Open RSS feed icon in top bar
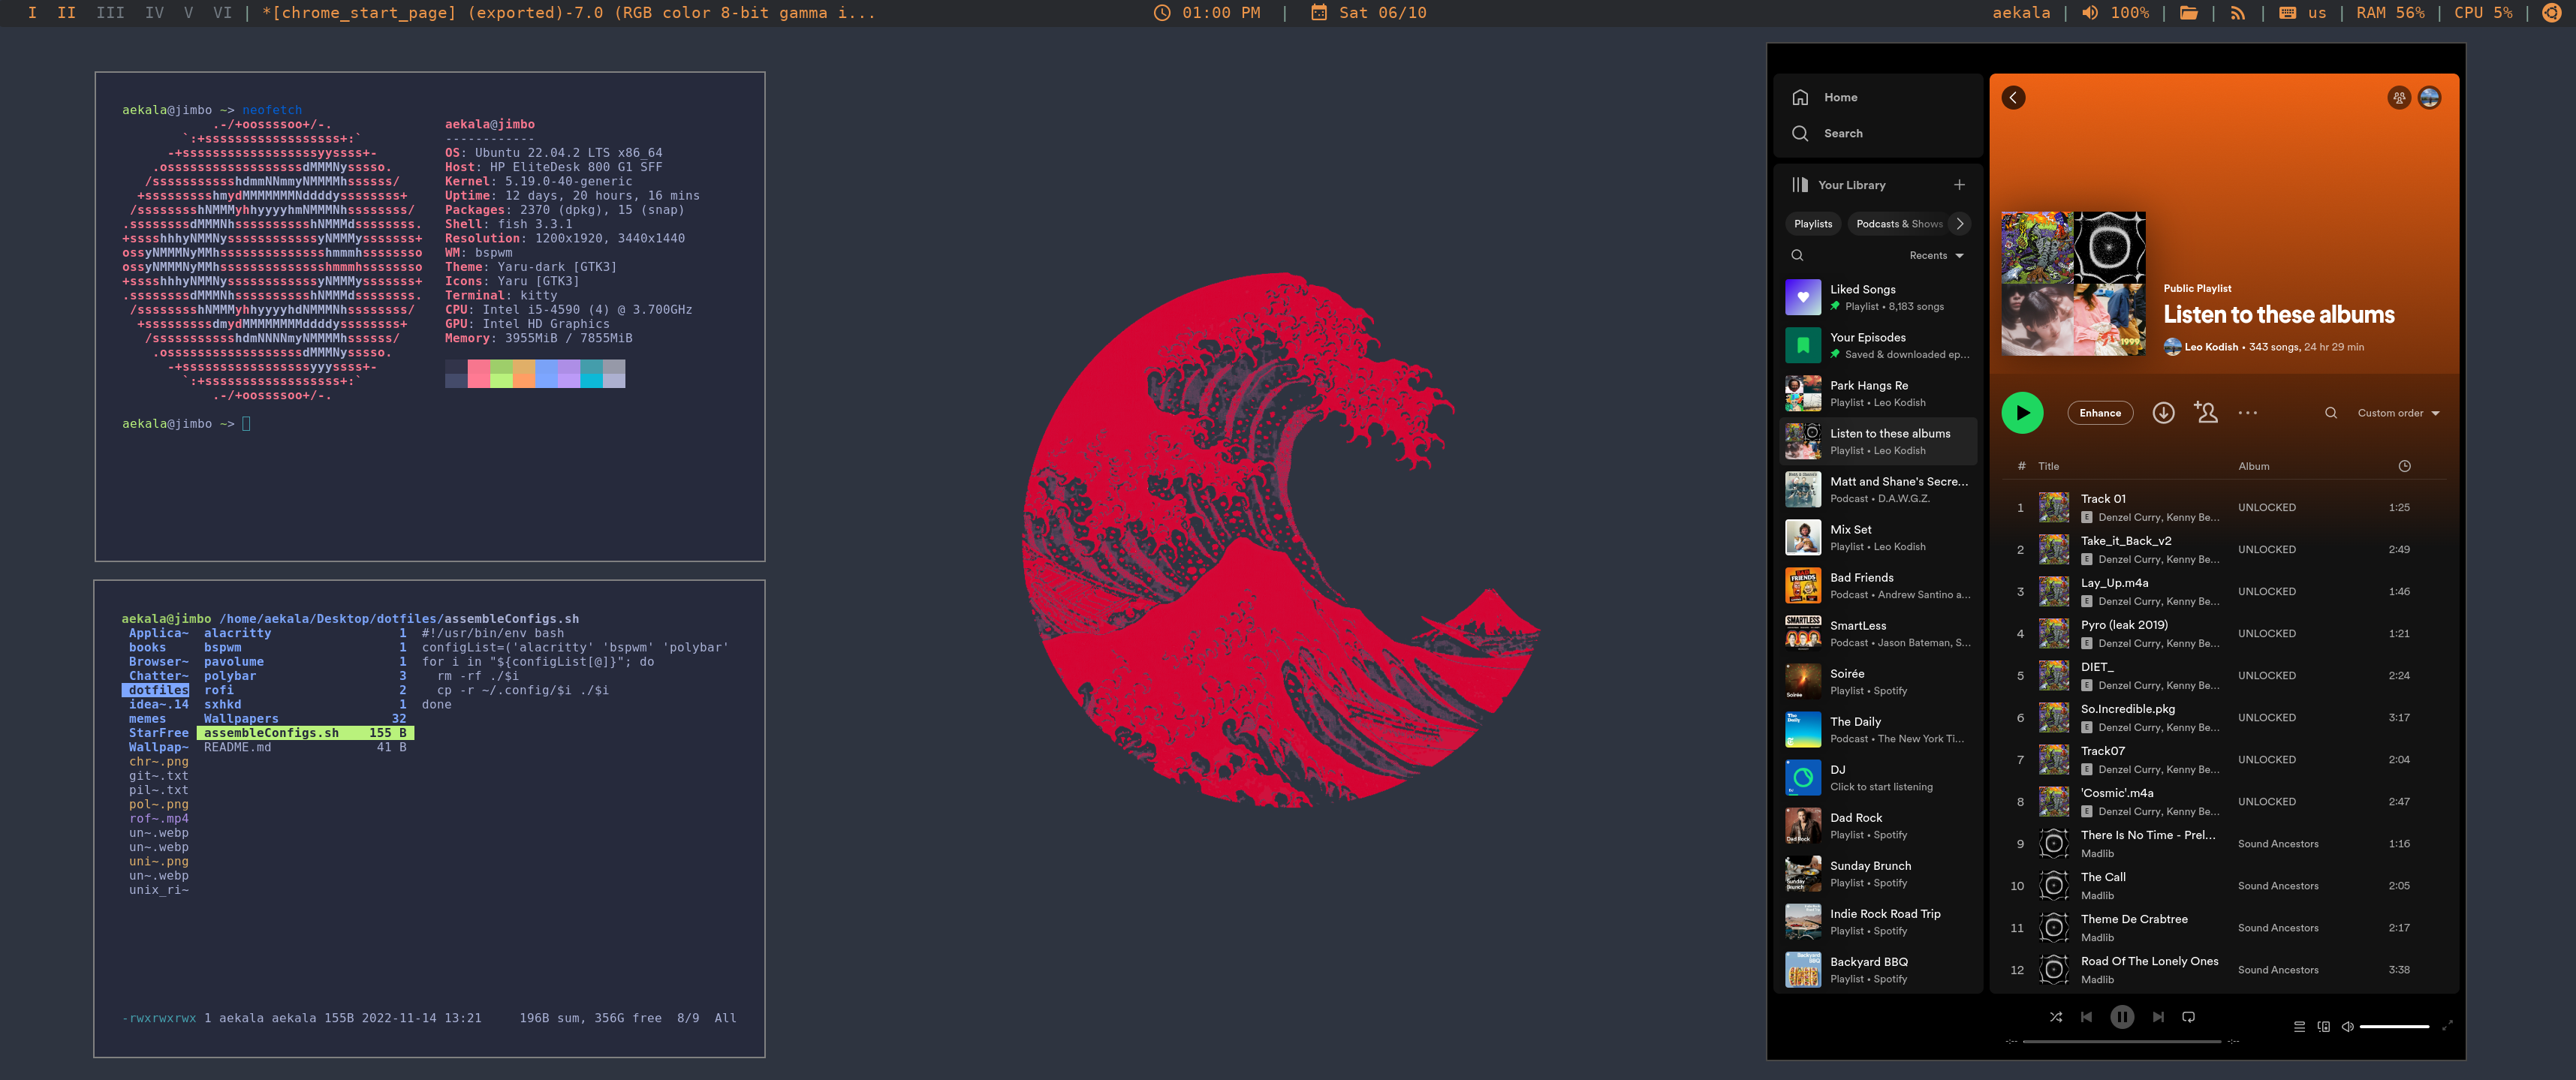This screenshot has height=1080, width=2576. (x=2238, y=13)
